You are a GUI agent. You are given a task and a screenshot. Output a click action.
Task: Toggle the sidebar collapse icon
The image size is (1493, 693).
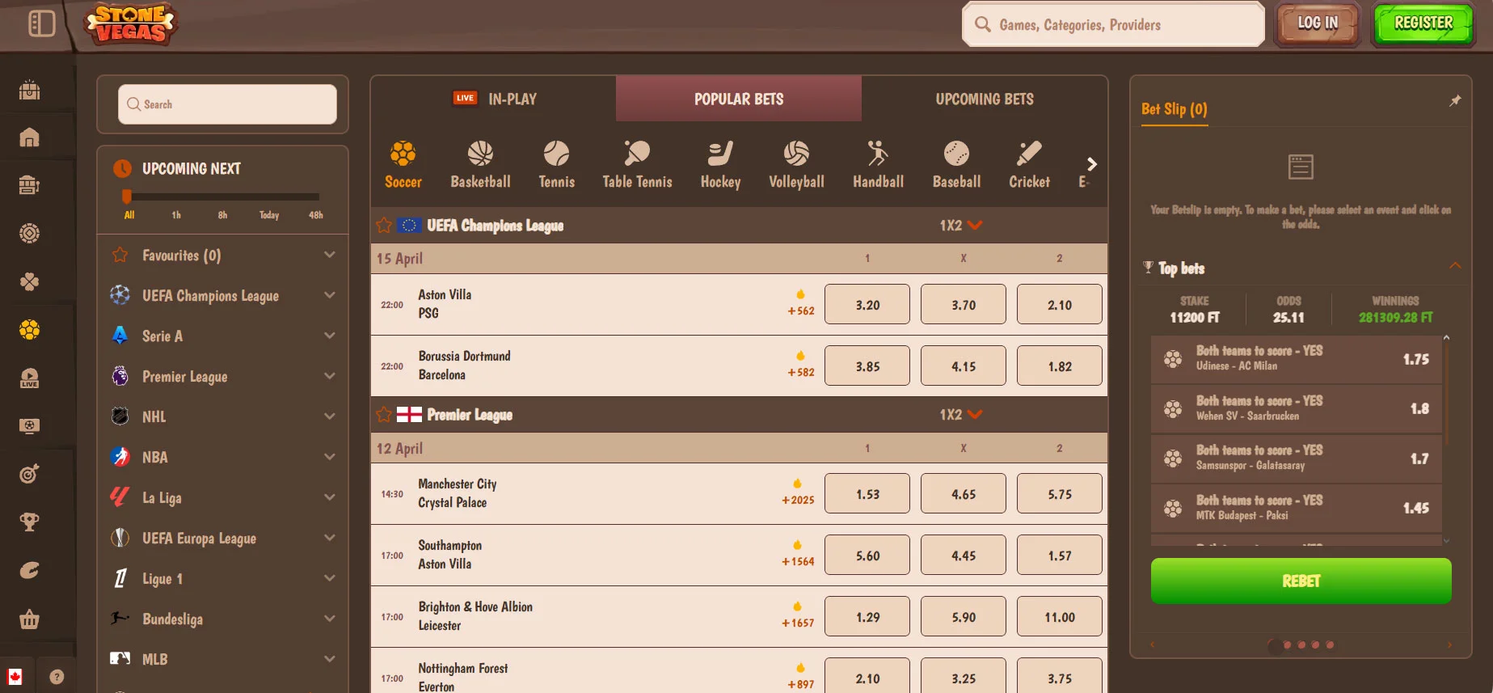coord(41,23)
